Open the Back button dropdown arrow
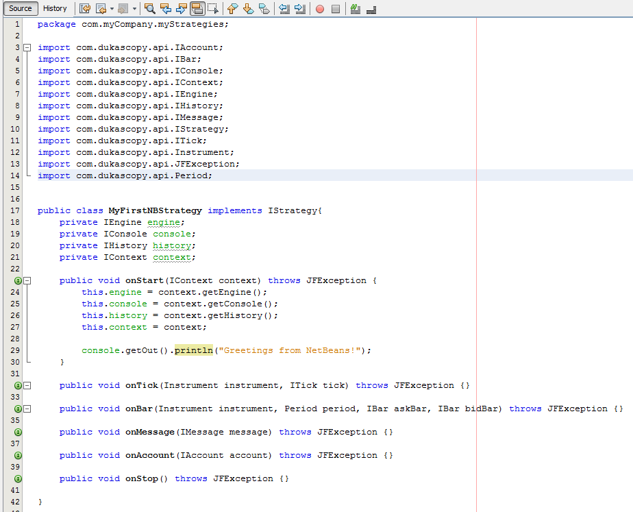Image resolution: width=633 pixels, height=512 pixels. pos(112,8)
